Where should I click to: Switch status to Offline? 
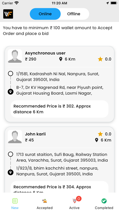[74, 14]
